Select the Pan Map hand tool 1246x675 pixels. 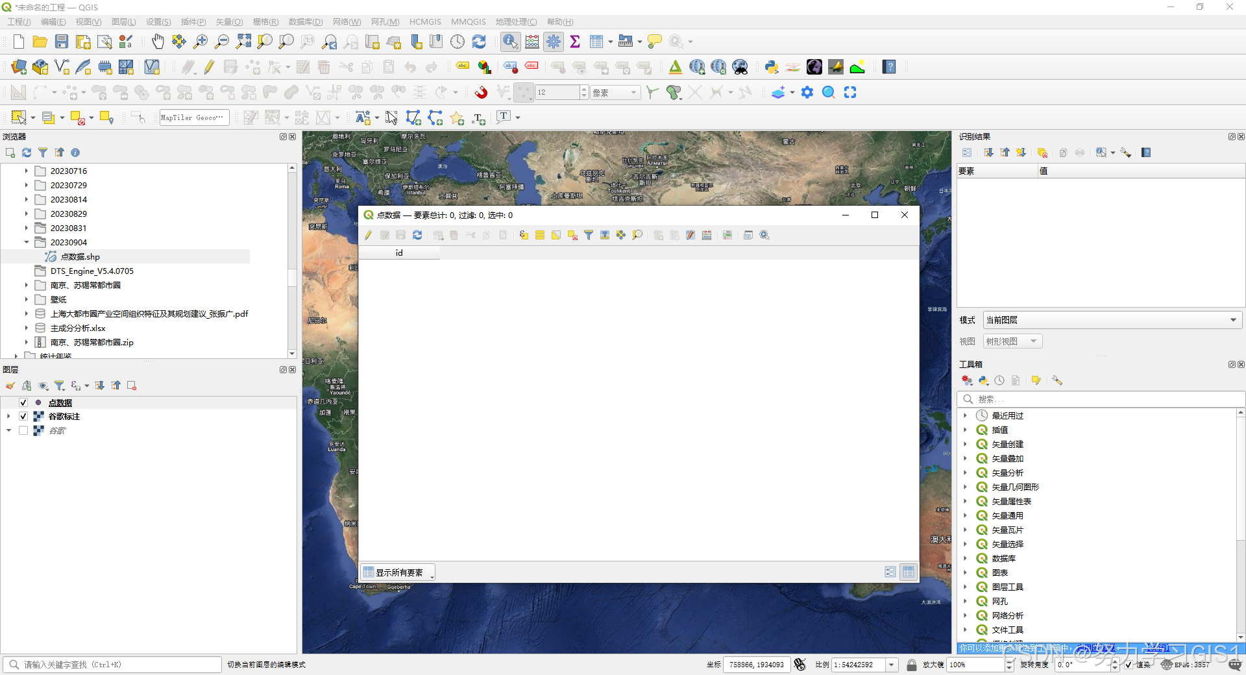pos(158,42)
